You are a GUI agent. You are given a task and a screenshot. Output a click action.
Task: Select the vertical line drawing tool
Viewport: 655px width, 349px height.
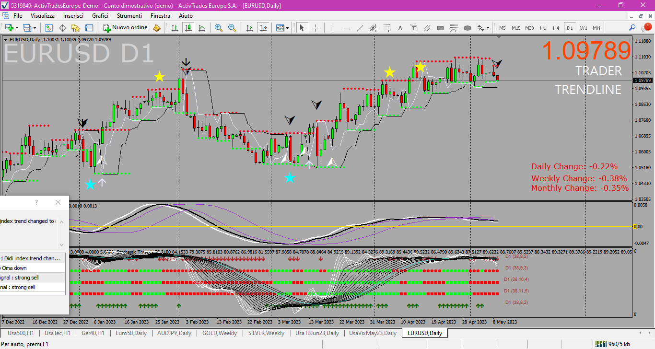[x=333, y=28]
